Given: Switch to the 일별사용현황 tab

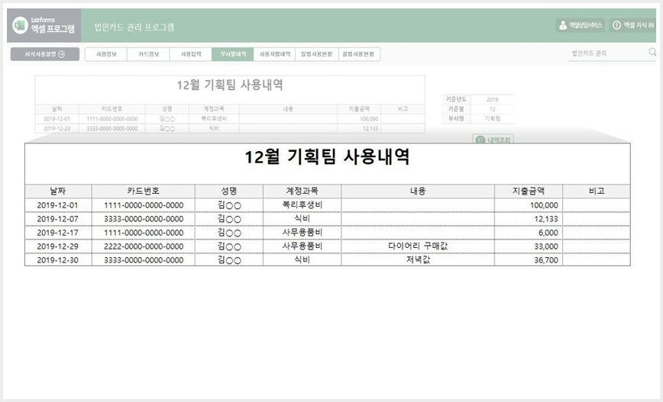Looking at the screenshot, I should [x=317, y=54].
